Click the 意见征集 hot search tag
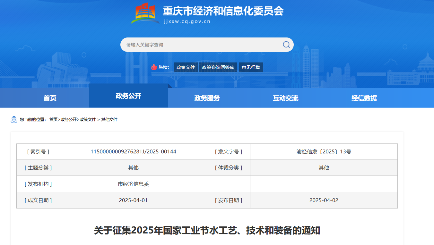Screen dimensions: 434x245 (x=251, y=67)
